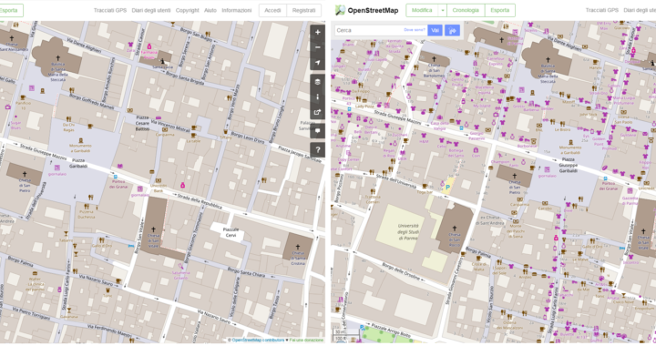
Task: Open the share map panel icon
Action: (x=318, y=112)
